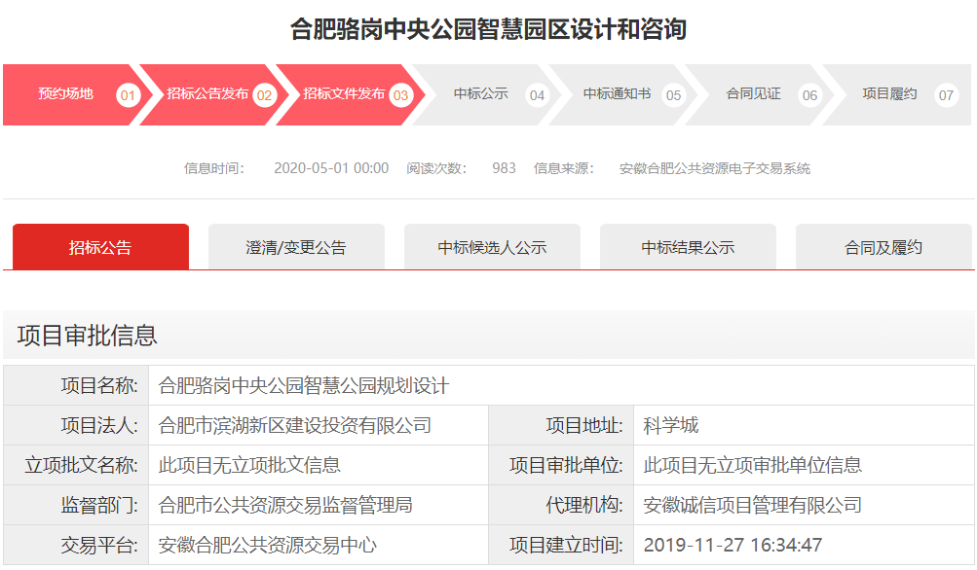Select the 预约场地 process step
This screenshot has width=977, height=570.
[x=66, y=94]
